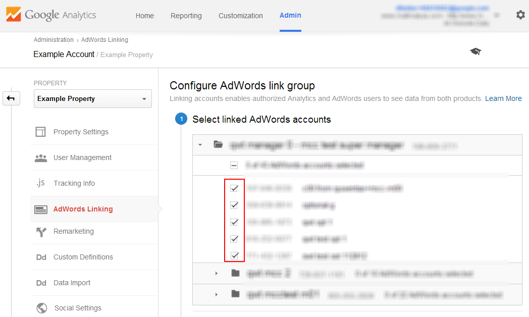Screen dimensions: 529x317
Task: Open Data Import via its Dd icon
Action: point(41,283)
